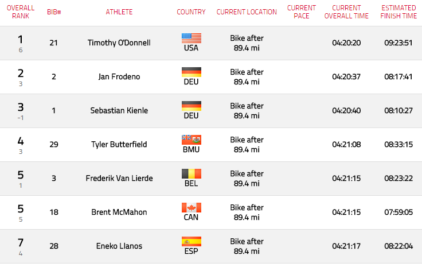Image resolution: width=422 pixels, height=267 pixels.
Task: Open Timothy O'Donnell's athlete entry
Action: click(119, 43)
